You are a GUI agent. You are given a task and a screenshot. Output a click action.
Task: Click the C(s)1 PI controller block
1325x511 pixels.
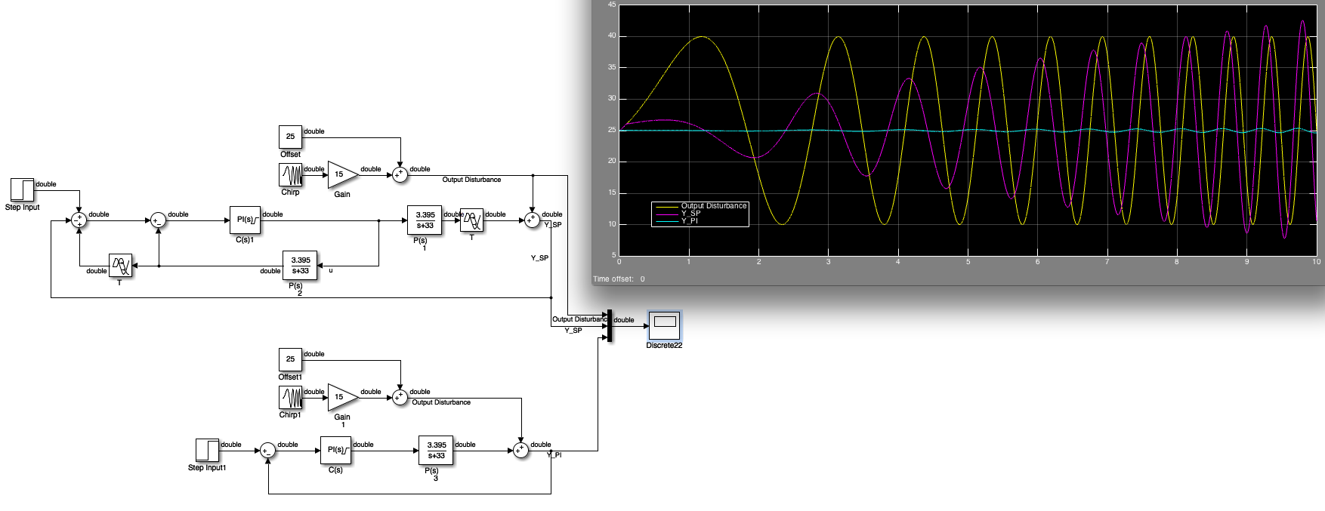(x=245, y=220)
